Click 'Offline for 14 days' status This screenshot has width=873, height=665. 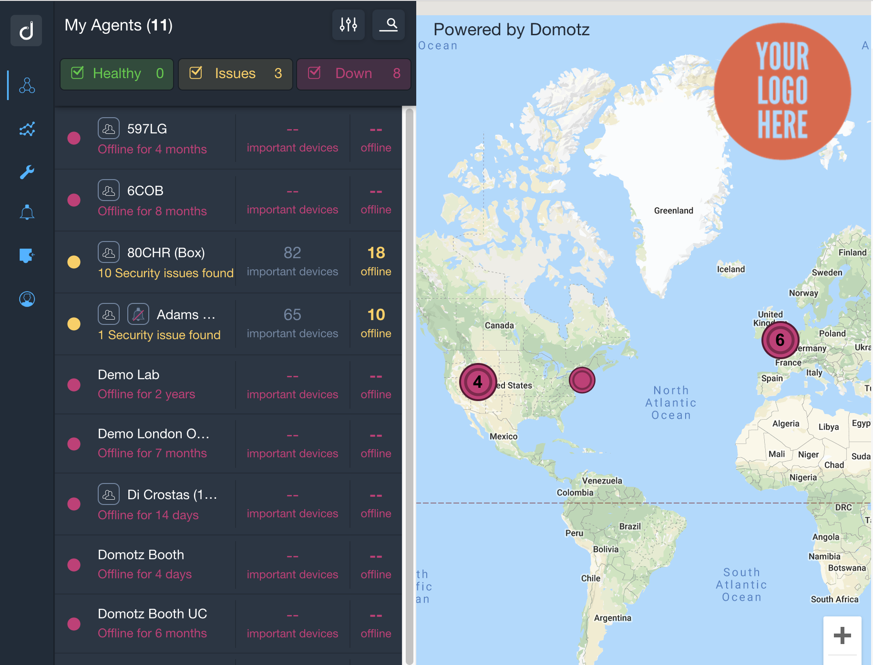tap(148, 515)
